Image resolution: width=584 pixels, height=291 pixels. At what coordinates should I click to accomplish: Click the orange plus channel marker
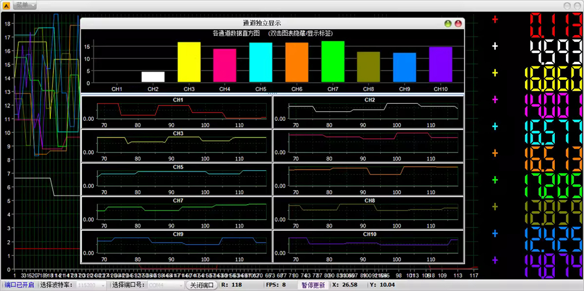[x=495, y=153]
